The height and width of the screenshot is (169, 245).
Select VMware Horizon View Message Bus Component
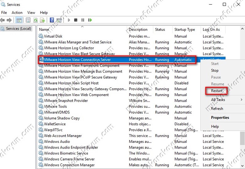click(83, 71)
